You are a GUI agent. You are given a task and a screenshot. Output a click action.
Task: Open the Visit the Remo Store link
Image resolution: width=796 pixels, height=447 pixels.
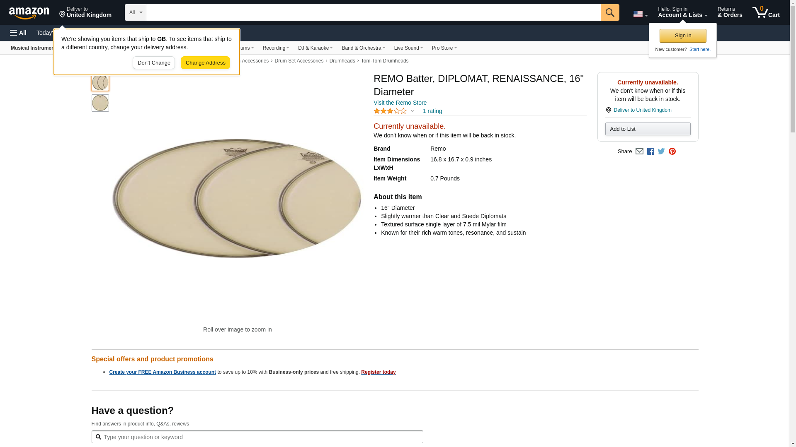click(400, 103)
